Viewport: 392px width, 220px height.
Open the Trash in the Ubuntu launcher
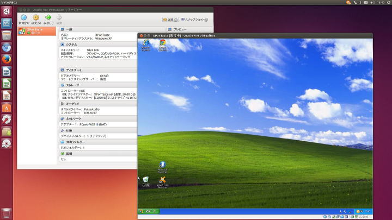7,213
